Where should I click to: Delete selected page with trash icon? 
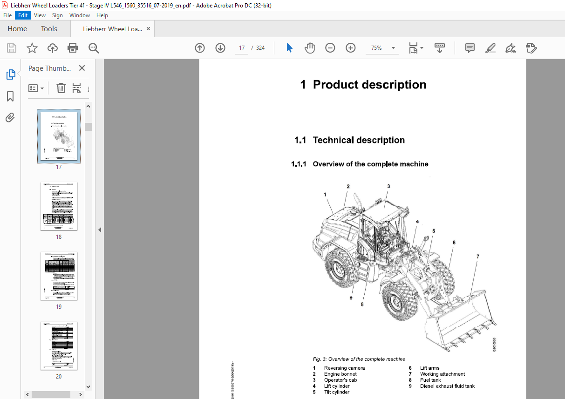[x=61, y=88]
